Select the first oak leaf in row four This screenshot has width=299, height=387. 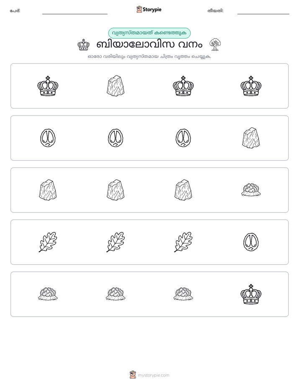48,242
